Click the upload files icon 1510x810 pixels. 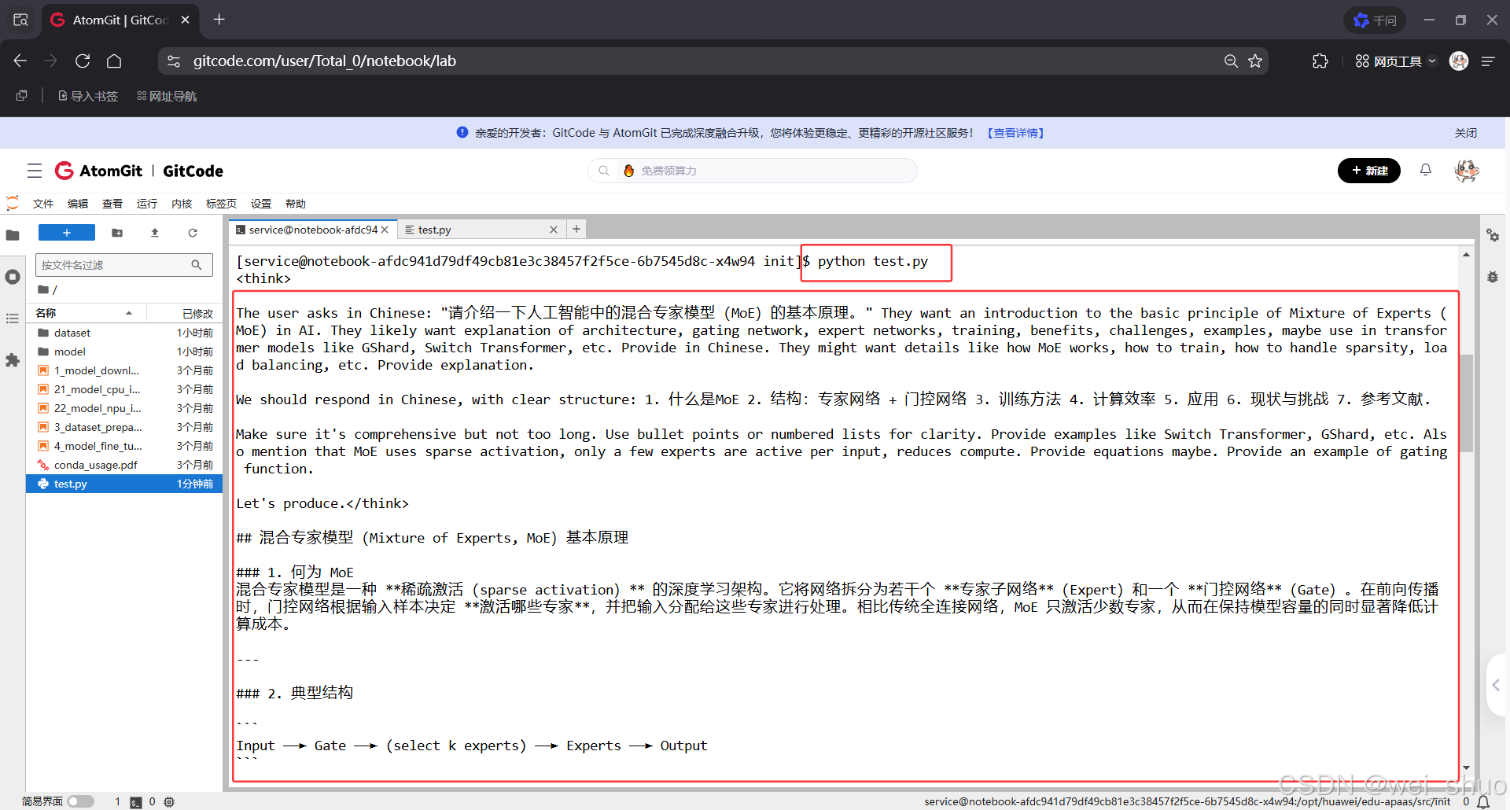click(x=155, y=233)
